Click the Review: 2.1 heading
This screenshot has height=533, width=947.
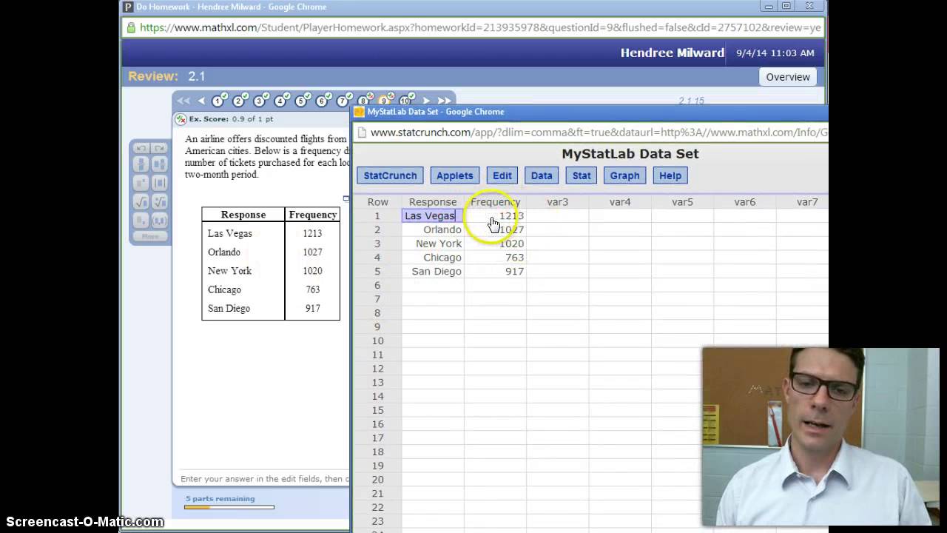point(166,76)
